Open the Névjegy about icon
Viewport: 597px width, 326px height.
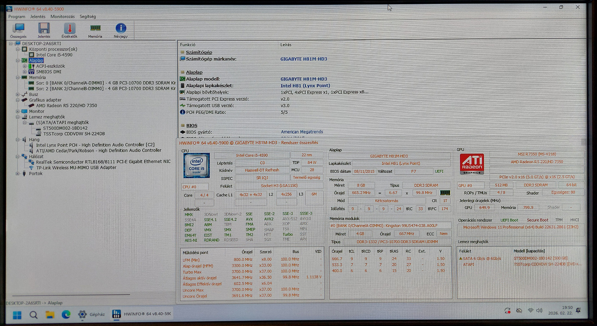coord(121,30)
